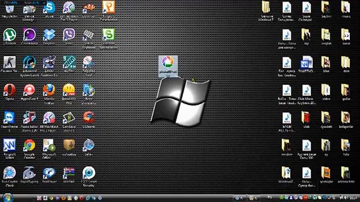Open the RapidTyping shortcut
Image resolution: width=360 pixels, height=202 pixels.
(29, 175)
